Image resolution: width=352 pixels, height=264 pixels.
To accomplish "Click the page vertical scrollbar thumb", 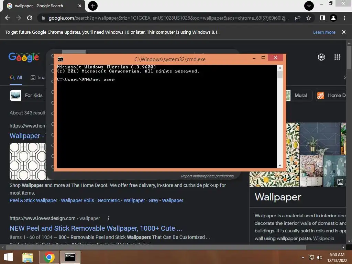I will pyautogui.click(x=349, y=57).
